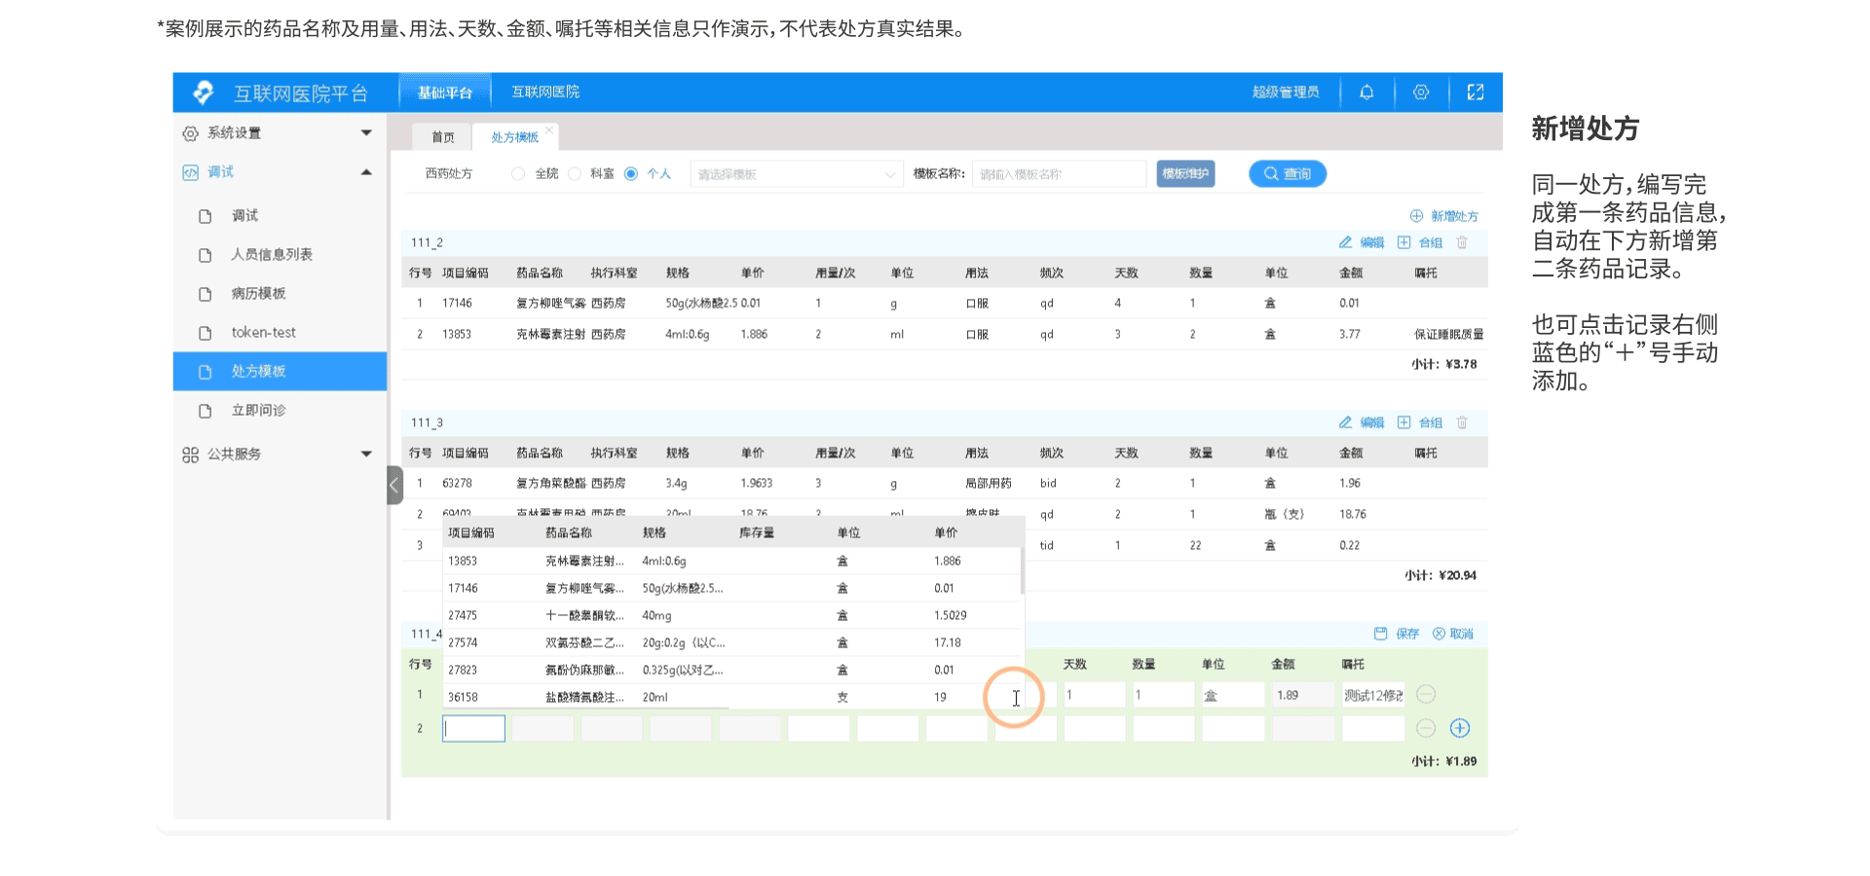Remove row 2 with its minus icon
The height and width of the screenshot is (876, 1870).
[x=1426, y=728]
